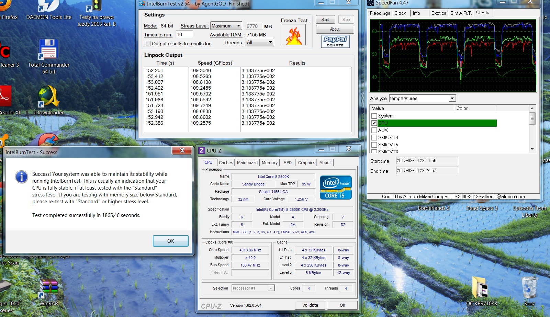Expand the Analyze temperatures dropdown
The image size is (550, 317).
click(452, 98)
